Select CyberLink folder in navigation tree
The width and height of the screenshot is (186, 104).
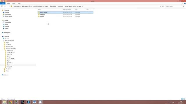[9, 55]
